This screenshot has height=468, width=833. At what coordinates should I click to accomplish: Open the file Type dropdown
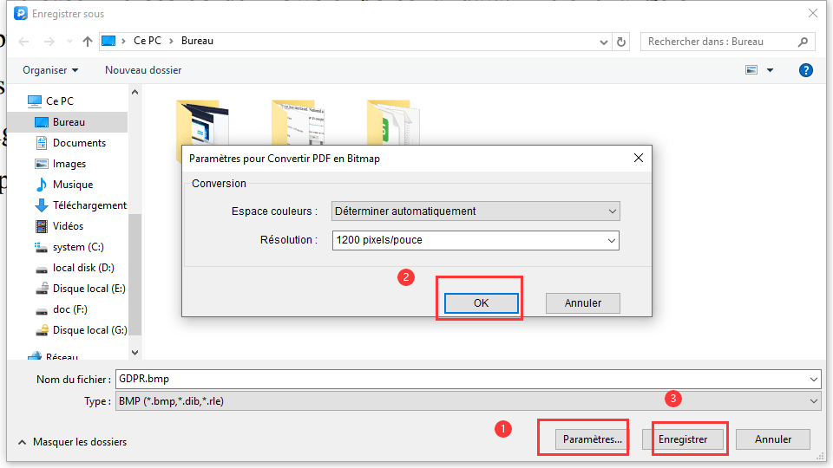[468, 401]
